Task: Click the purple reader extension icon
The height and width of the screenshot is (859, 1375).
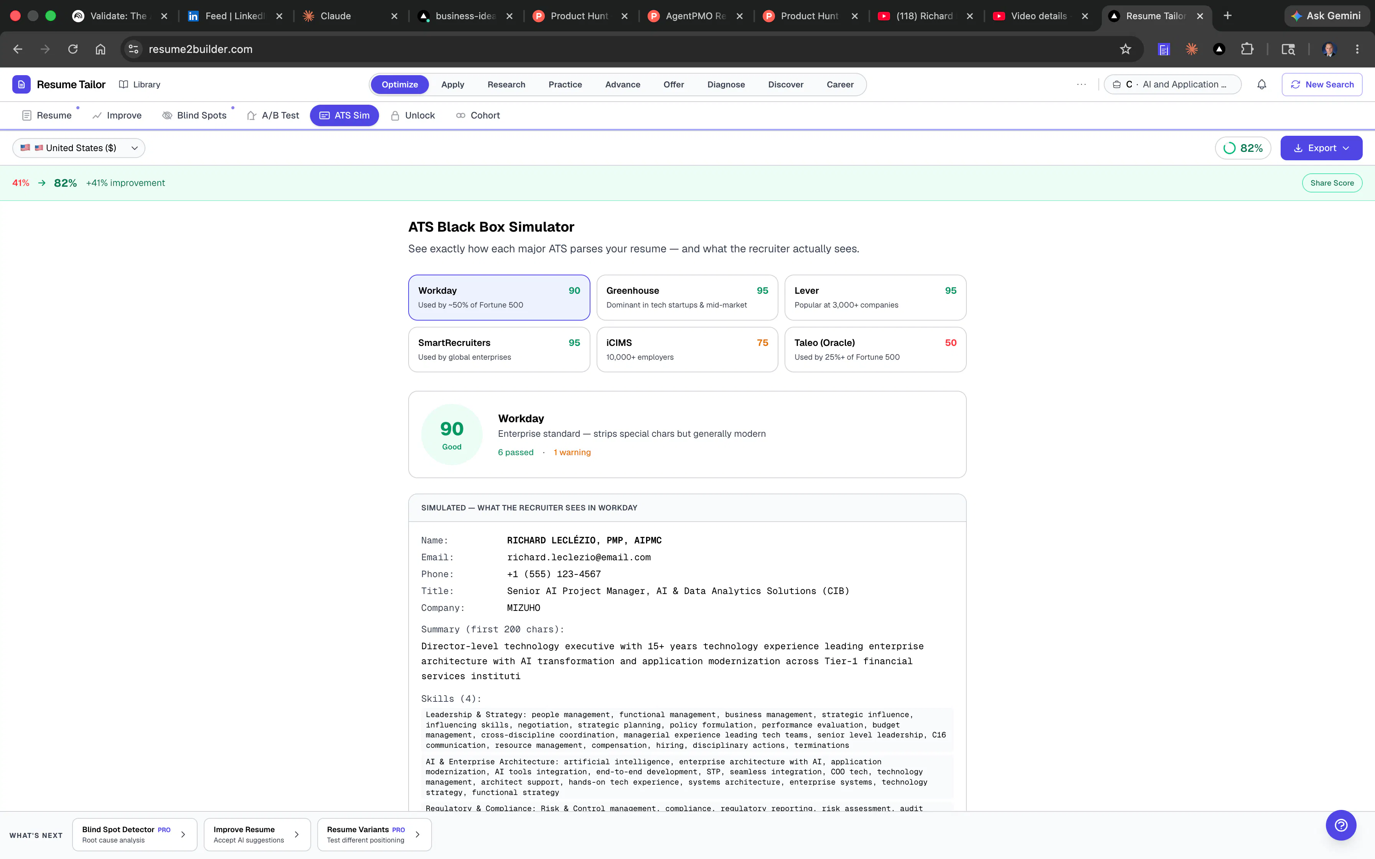Action: tap(1164, 49)
